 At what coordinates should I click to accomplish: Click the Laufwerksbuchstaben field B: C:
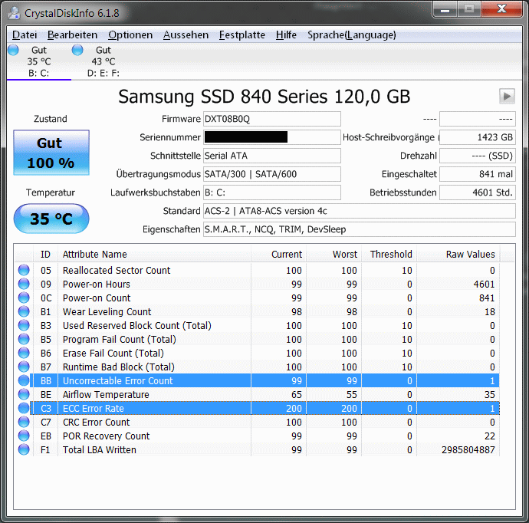point(272,192)
